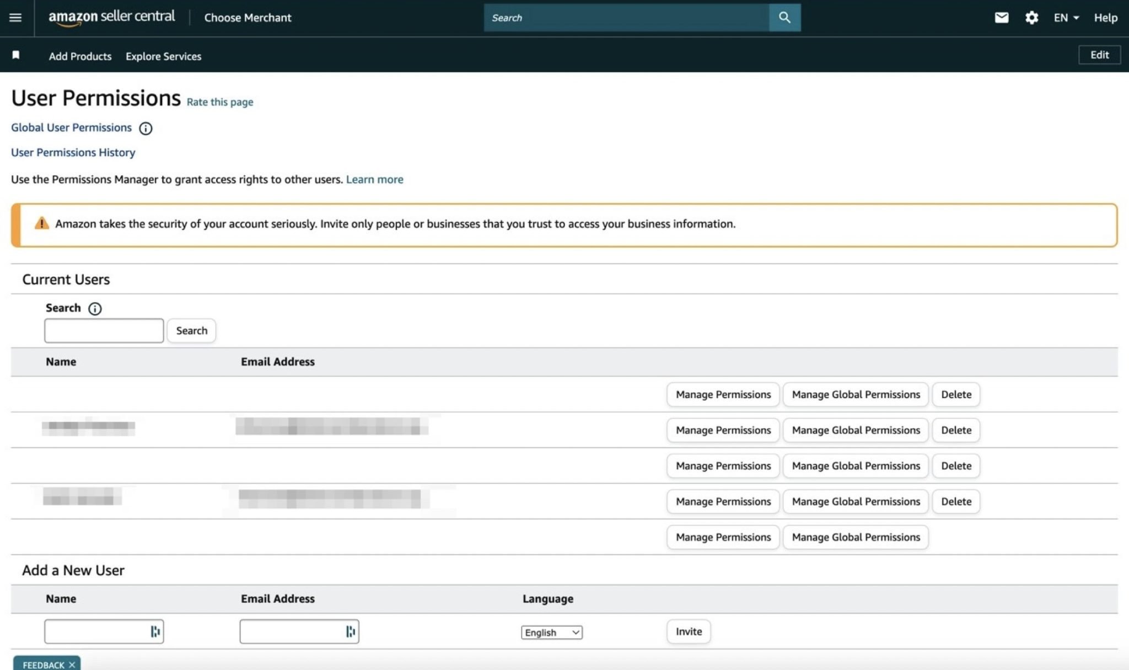Image resolution: width=1129 pixels, height=670 pixels.
Task: Open the hamburger navigation menu
Action: pos(15,18)
